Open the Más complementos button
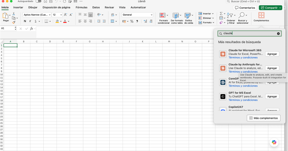 [264, 118]
